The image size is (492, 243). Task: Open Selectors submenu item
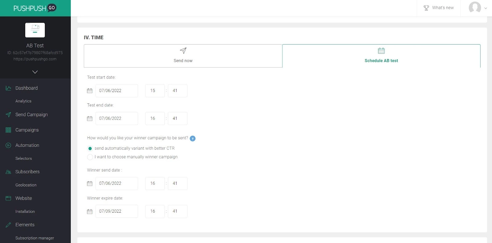pyautogui.click(x=24, y=159)
